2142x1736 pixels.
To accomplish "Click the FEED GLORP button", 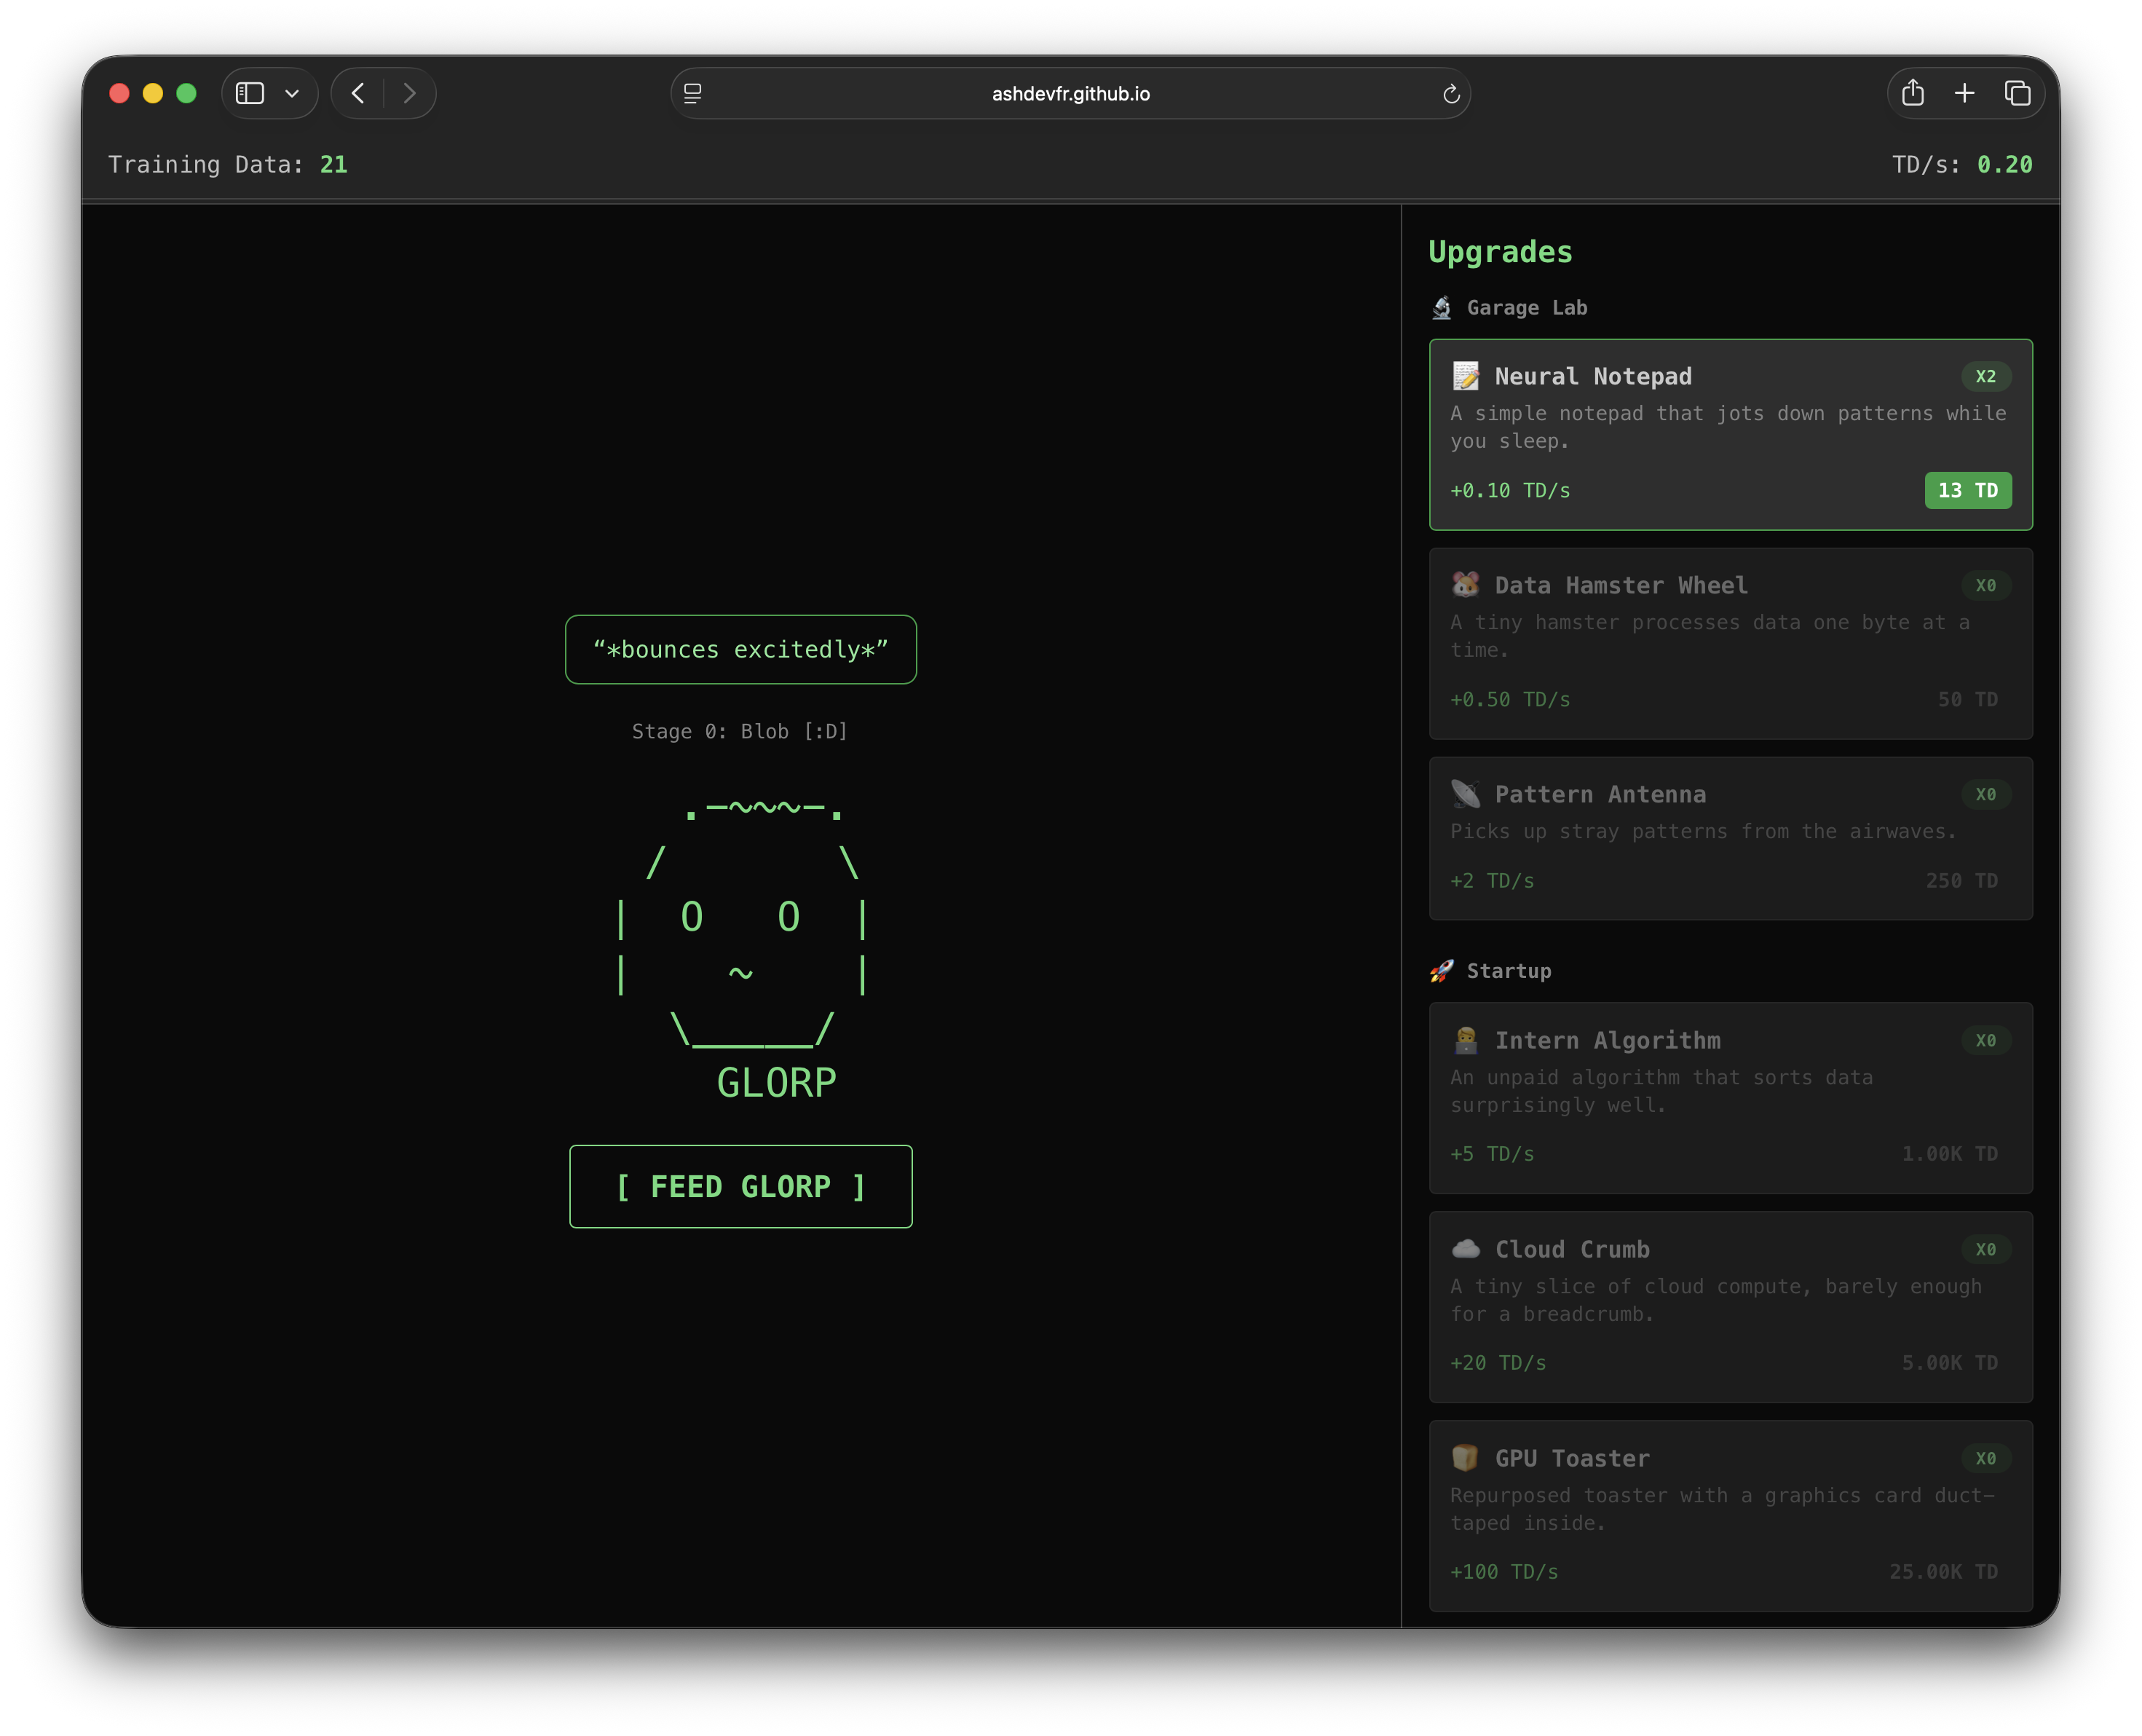I will click(x=740, y=1186).
